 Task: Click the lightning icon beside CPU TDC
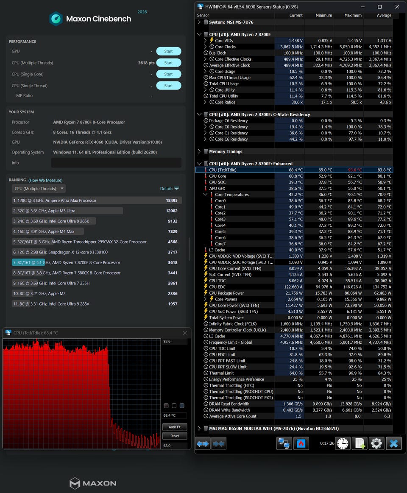tap(206, 281)
